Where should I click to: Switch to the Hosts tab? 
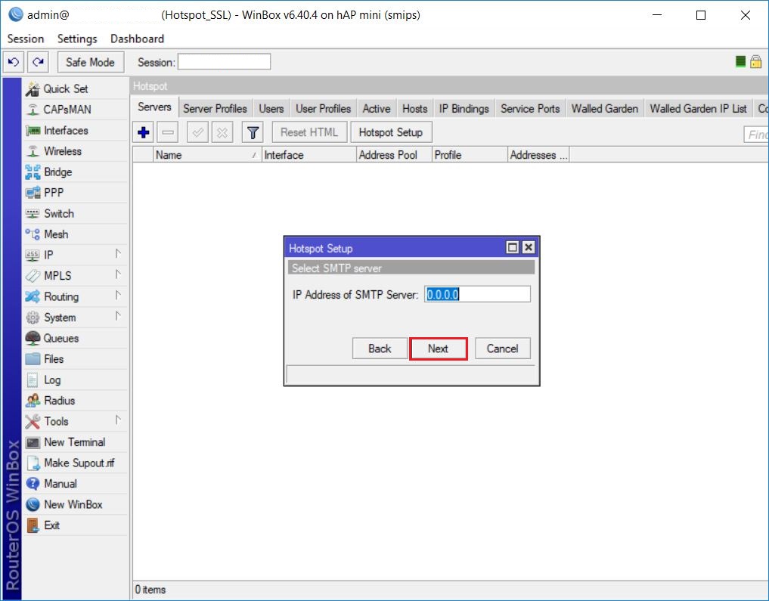click(x=415, y=109)
